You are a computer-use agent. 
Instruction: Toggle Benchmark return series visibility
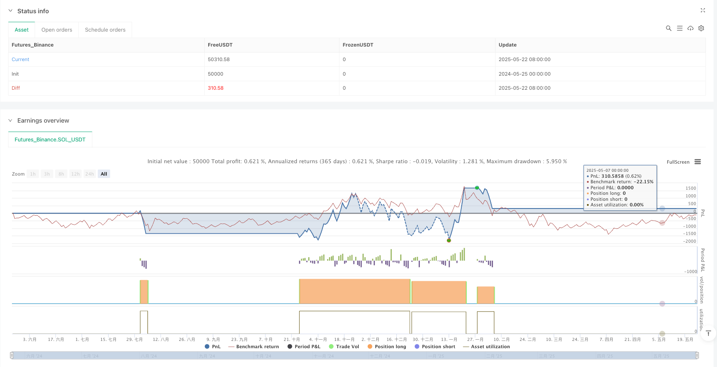(x=254, y=346)
